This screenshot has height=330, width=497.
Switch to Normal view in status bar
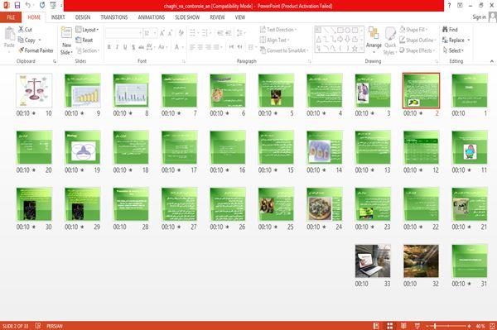coord(376,326)
